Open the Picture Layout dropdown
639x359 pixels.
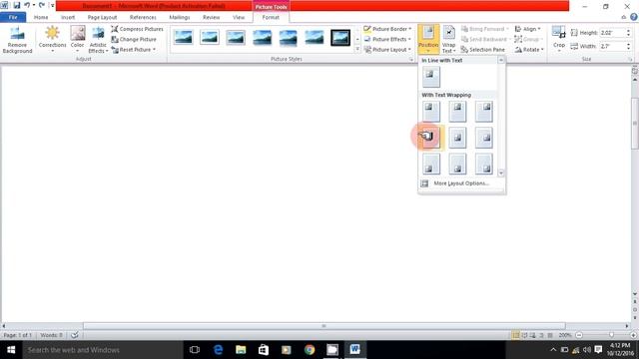pyautogui.click(x=387, y=49)
